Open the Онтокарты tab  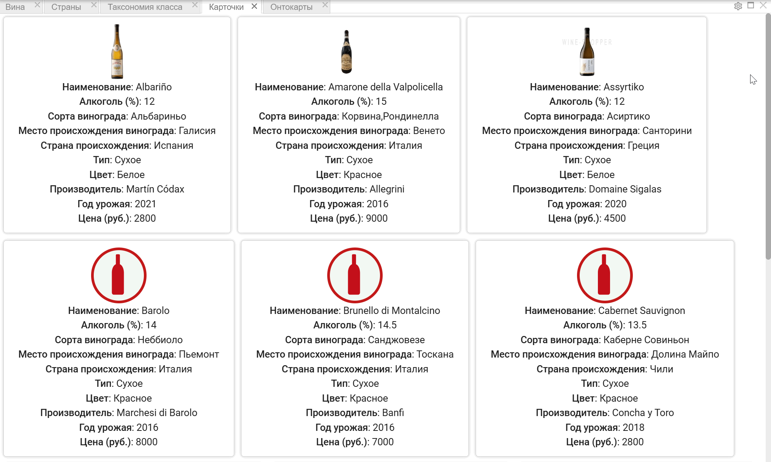click(x=292, y=7)
